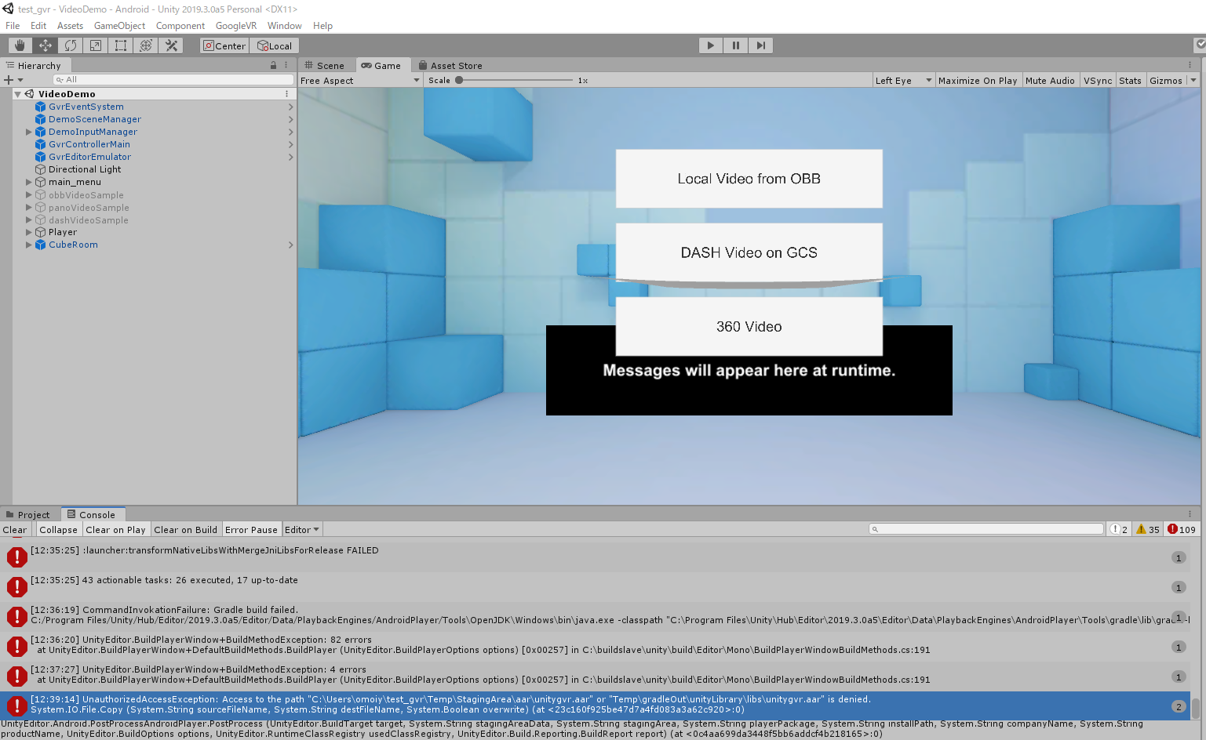The image size is (1206, 740).
Task: Toggle Hierarchy panel lock icon
Action: click(x=273, y=65)
